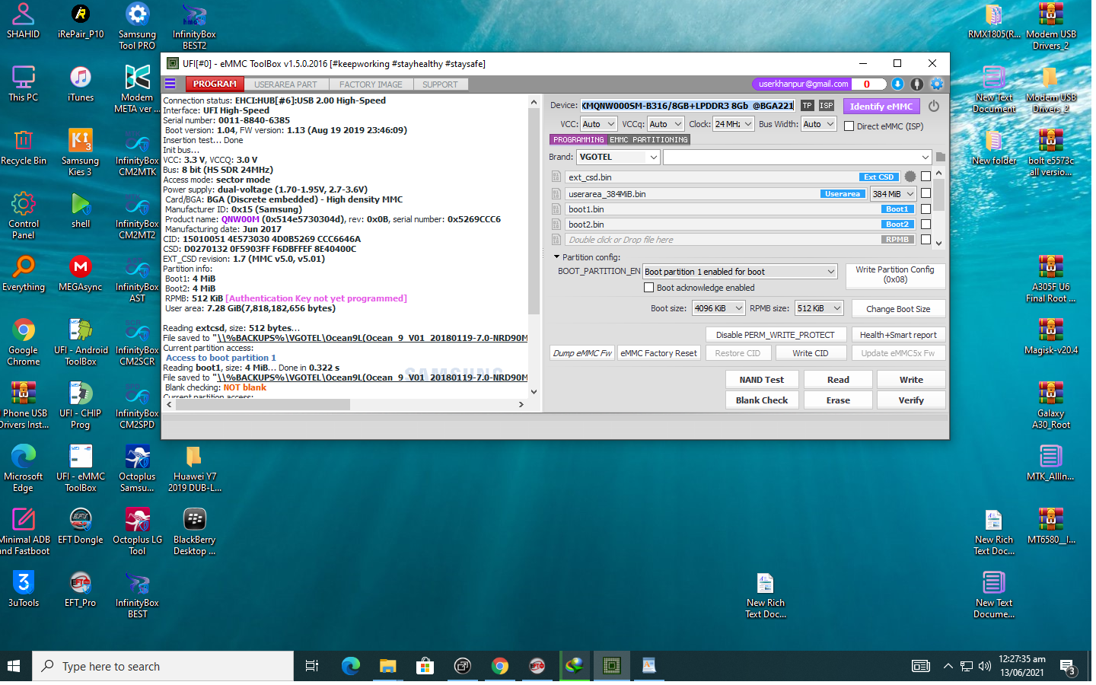Image resolution: width=1096 pixels, height=685 pixels.
Task: Open the VCCq voltage dropdown
Action: [x=666, y=124]
